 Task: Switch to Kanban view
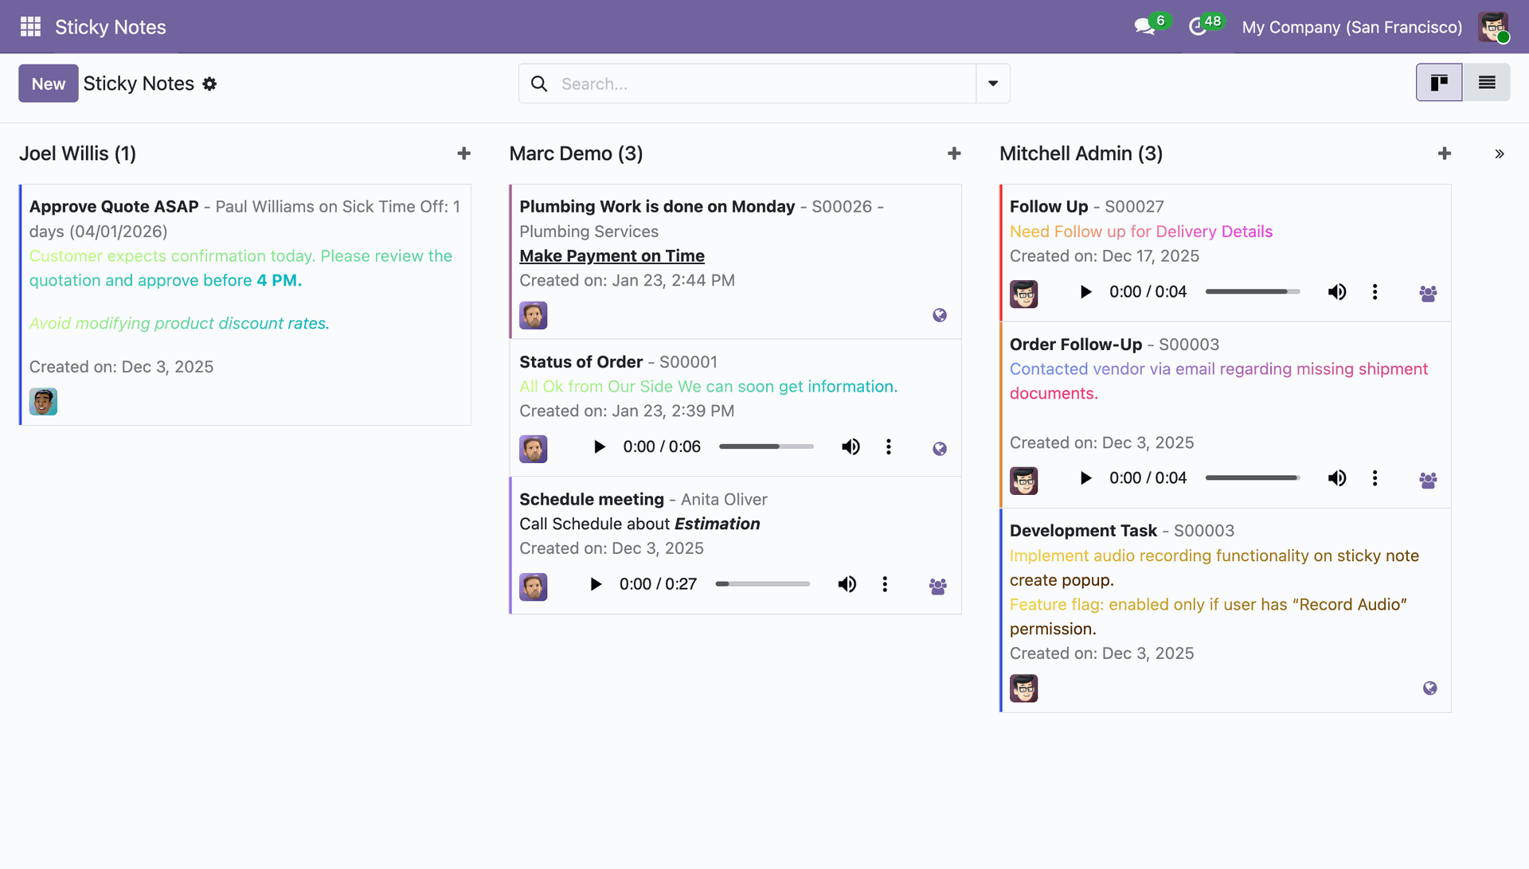(x=1439, y=83)
